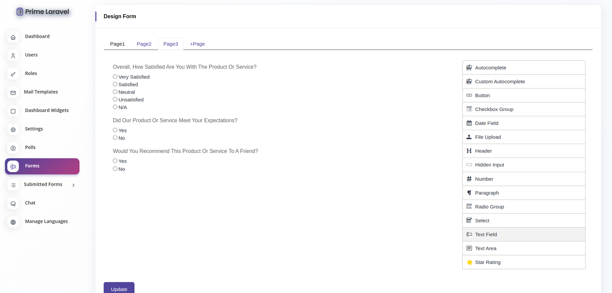
Task: Expand the Submitted Forms submenu chevron
Action: [73, 185]
